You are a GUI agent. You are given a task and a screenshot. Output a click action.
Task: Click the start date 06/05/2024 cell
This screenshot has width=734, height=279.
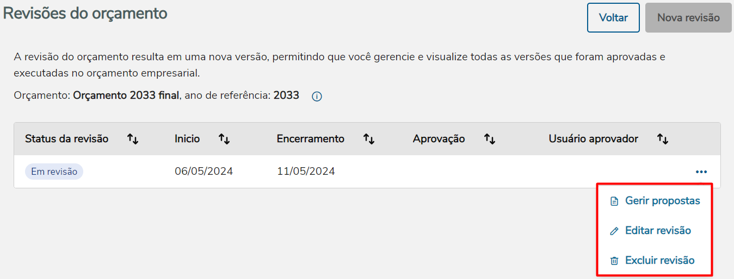(x=203, y=172)
